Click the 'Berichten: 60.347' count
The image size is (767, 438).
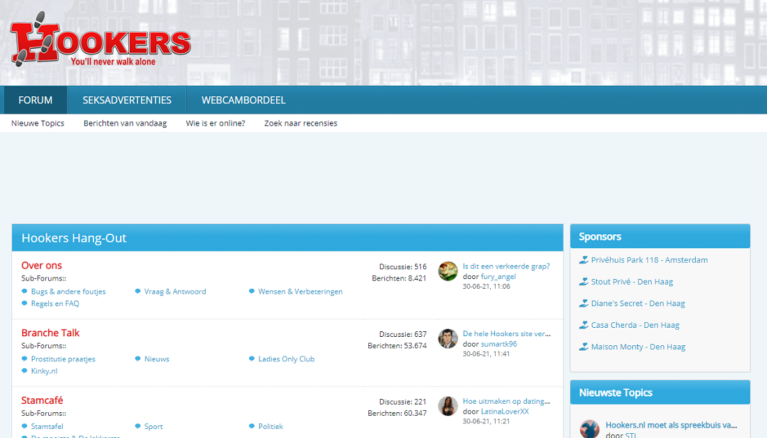point(397,413)
